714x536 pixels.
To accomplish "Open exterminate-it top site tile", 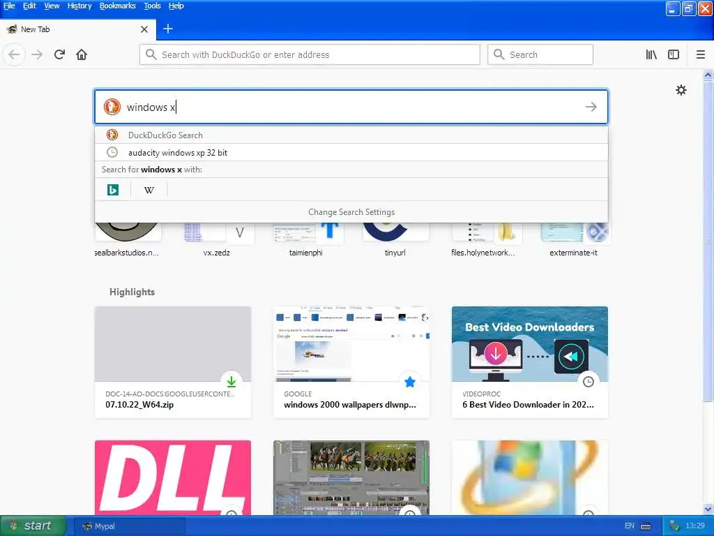I will [x=574, y=240].
